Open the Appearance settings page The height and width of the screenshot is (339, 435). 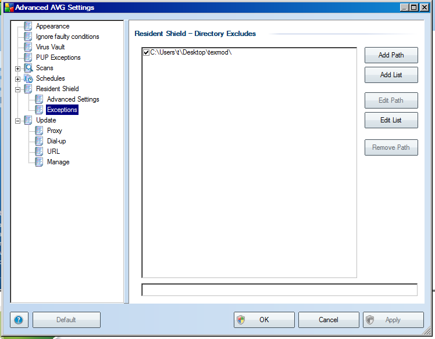53,26
